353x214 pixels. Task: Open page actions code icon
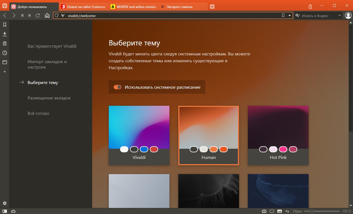pyautogui.click(x=287, y=211)
